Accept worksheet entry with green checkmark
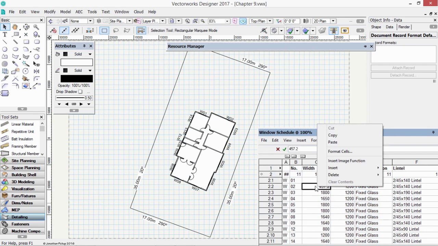The height and width of the screenshot is (246, 438). click(284, 149)
